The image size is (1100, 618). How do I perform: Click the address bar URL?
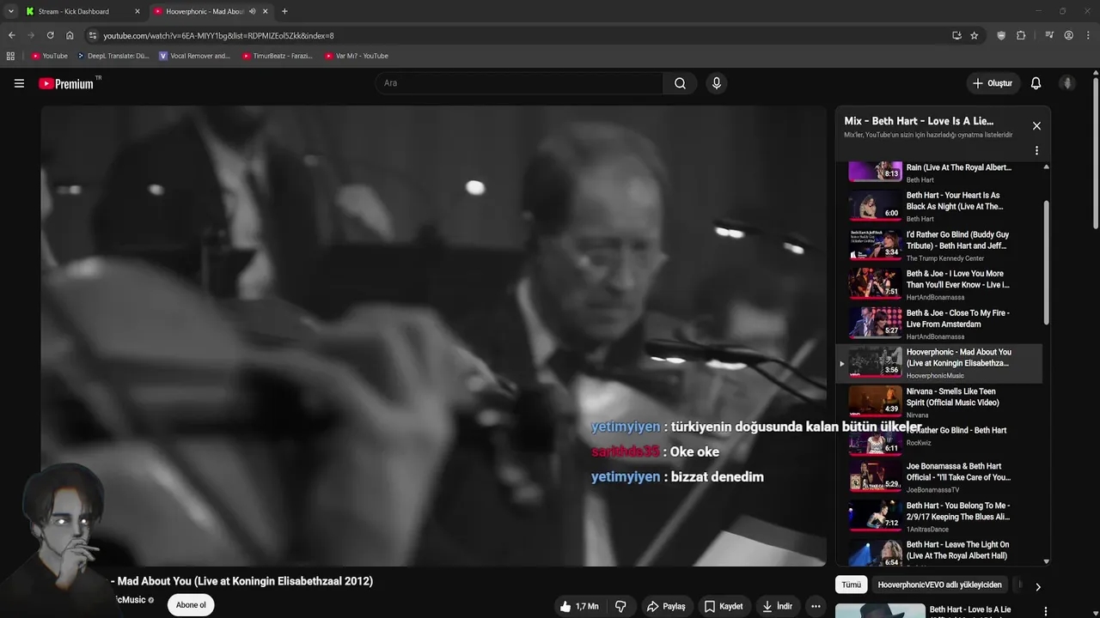(x=218, y=35)
